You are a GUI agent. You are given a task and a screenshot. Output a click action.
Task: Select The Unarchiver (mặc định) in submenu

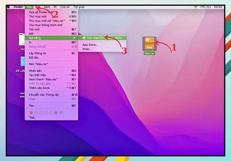102,38
